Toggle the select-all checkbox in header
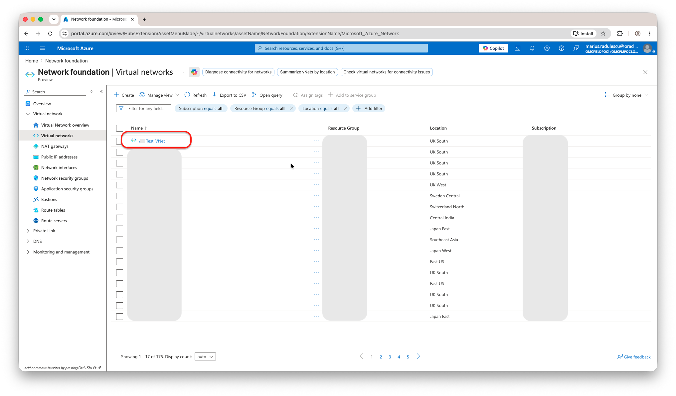This screenshot has width=676, height=396. [x=119, y=128]
